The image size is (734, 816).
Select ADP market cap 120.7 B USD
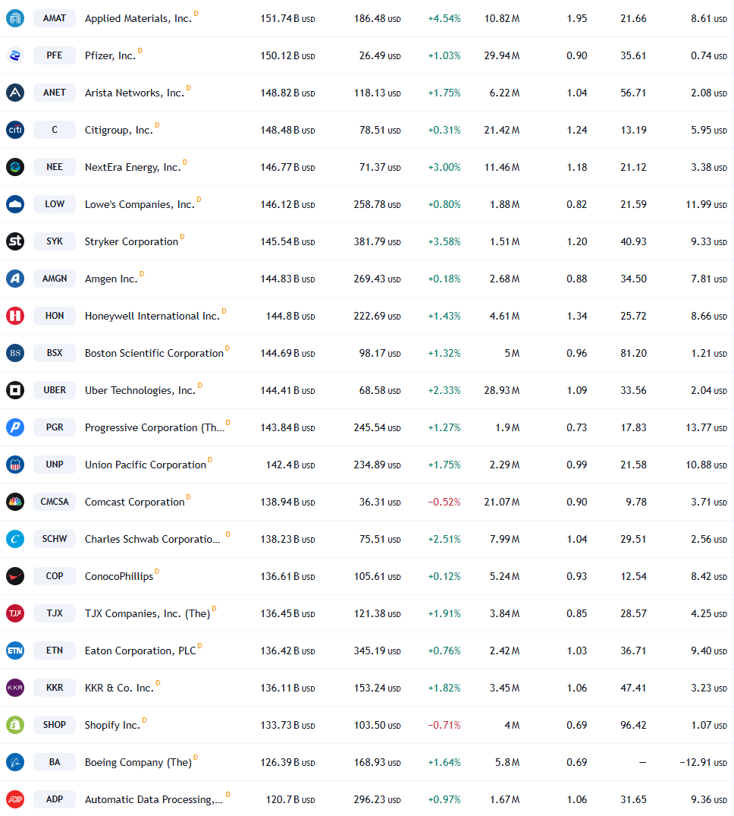(x=290, y=800)
